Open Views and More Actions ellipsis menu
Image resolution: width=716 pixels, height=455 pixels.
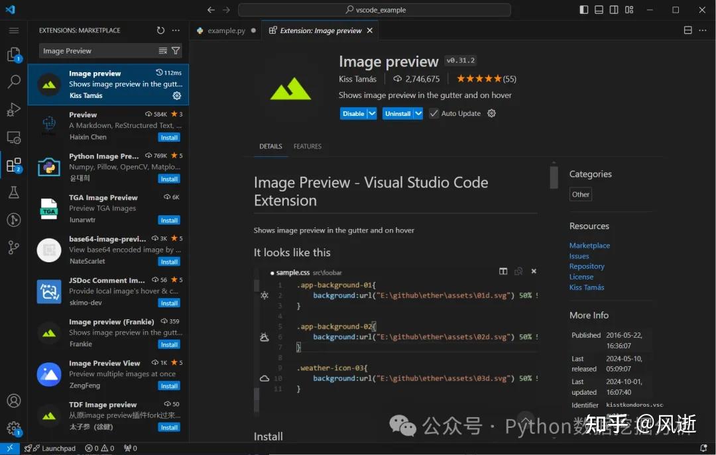176,30
